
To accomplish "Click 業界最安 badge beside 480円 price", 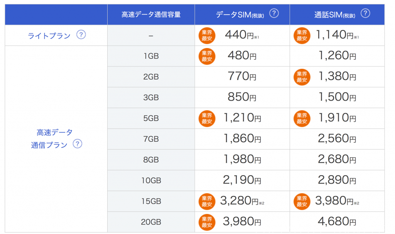I will tap(207, 56).
